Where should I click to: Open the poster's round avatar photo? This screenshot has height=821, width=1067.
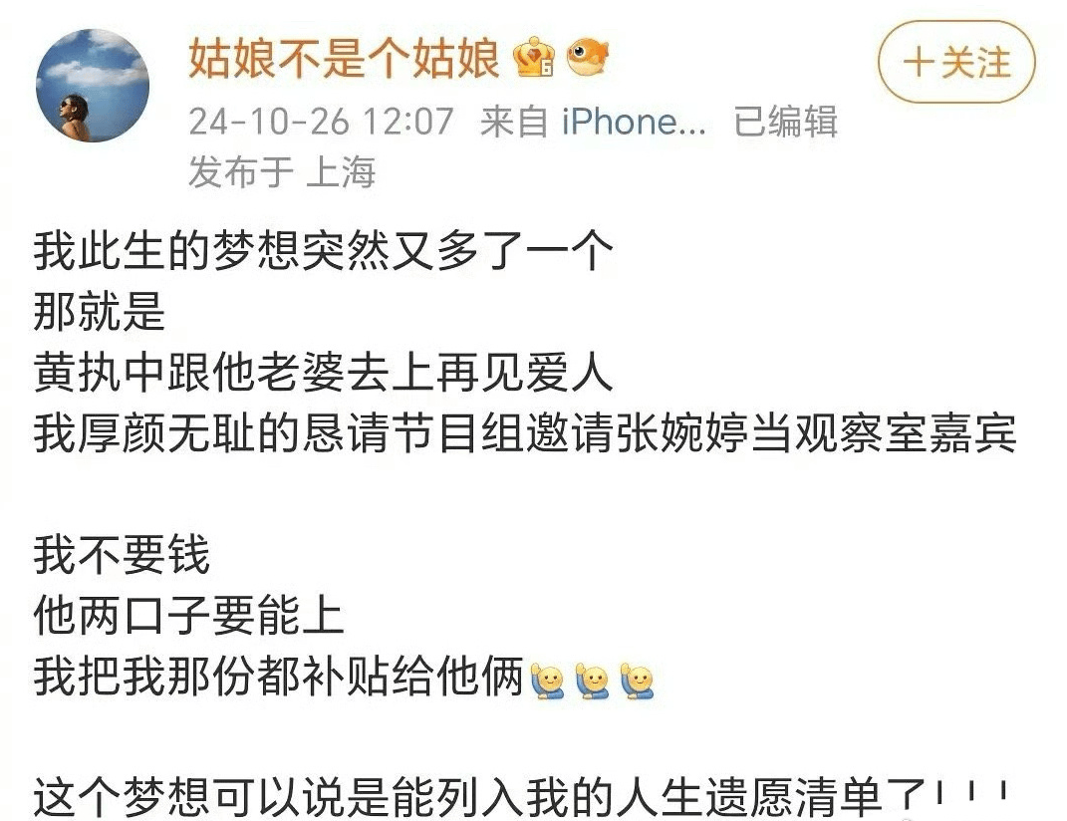tap(94, 86)
